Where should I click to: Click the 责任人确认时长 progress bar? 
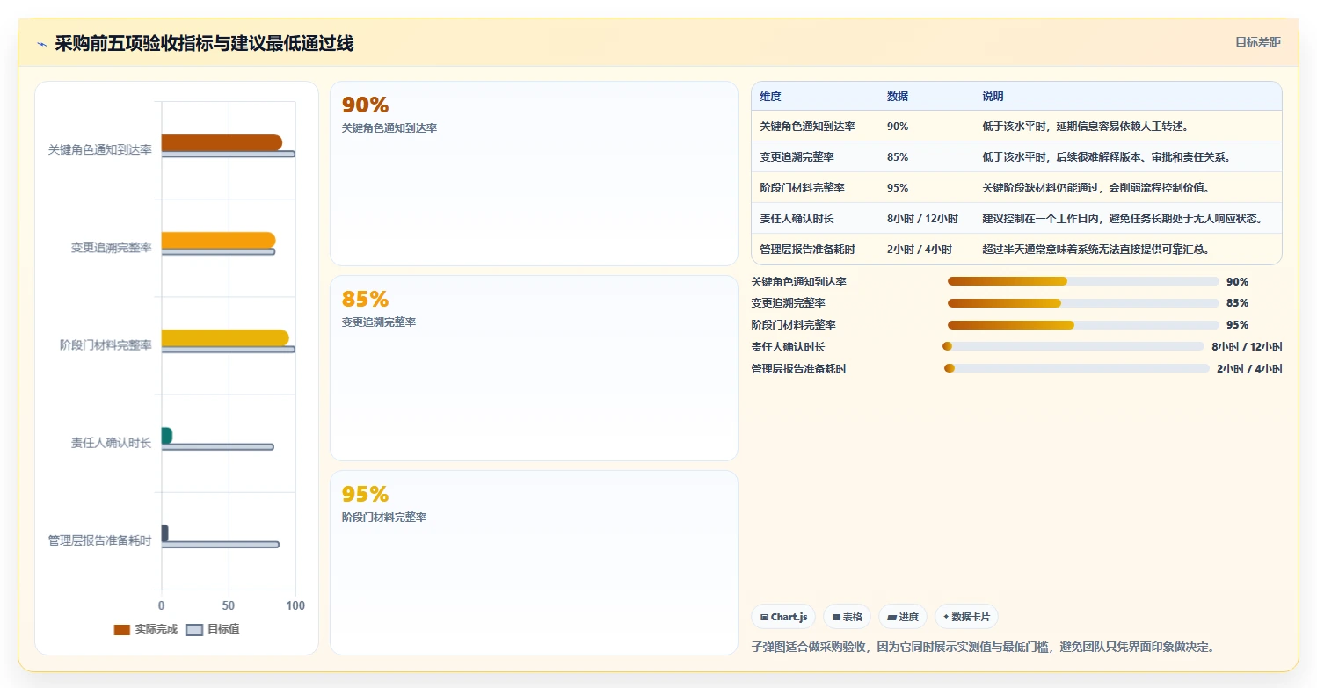pyautogui.click(x=1073, y=346)
